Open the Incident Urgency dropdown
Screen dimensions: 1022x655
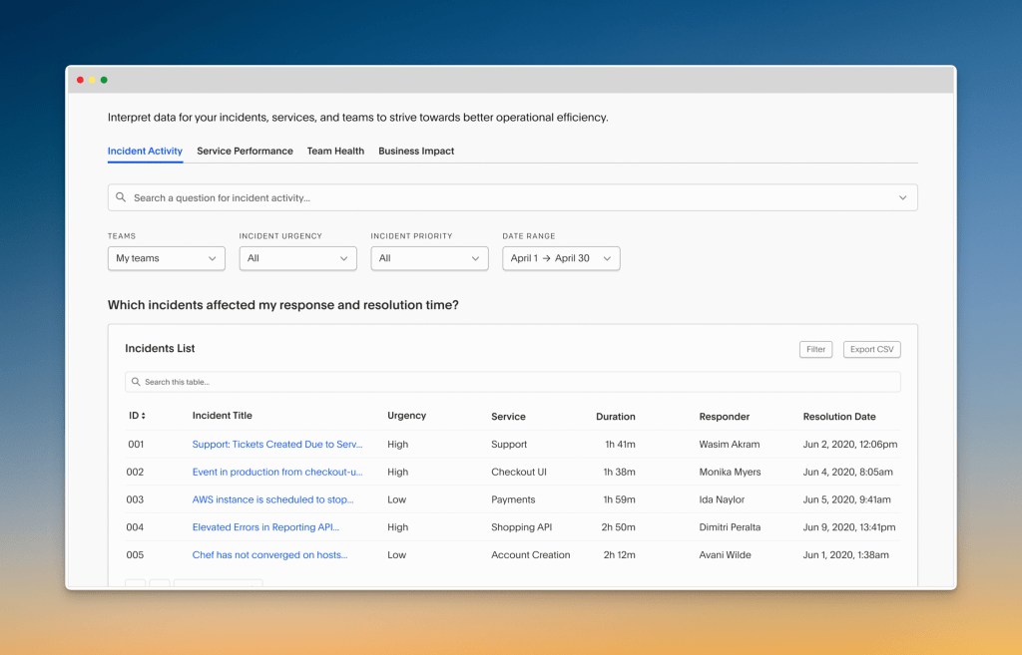pos(297,258)
